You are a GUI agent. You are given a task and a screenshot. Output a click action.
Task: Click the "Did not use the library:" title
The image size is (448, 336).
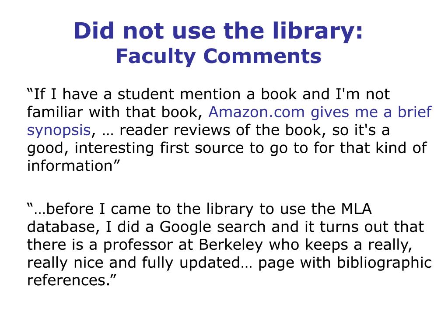tap(218, 31)
